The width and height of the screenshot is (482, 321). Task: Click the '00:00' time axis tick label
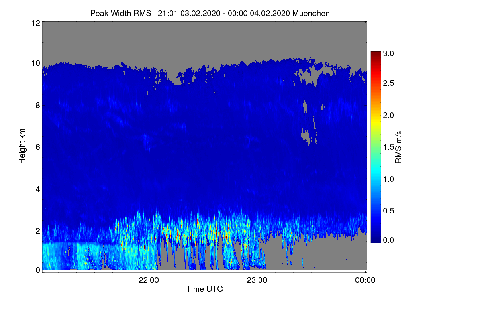[x=366, y=280]
